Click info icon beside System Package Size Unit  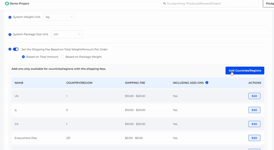coord(10,35)
